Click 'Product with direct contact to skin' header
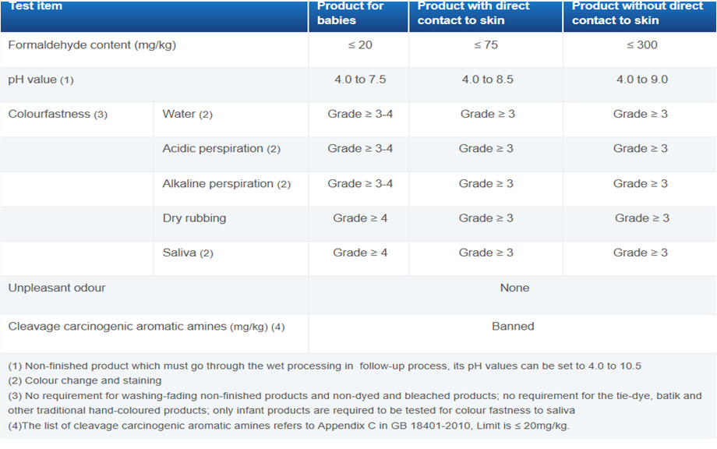This screenshot has width=717, height=449. click(473, 13)
